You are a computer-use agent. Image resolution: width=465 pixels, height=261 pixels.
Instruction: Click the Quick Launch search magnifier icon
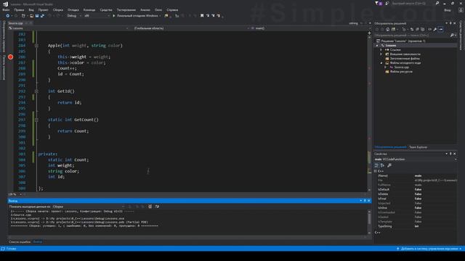tap(437, 3)
